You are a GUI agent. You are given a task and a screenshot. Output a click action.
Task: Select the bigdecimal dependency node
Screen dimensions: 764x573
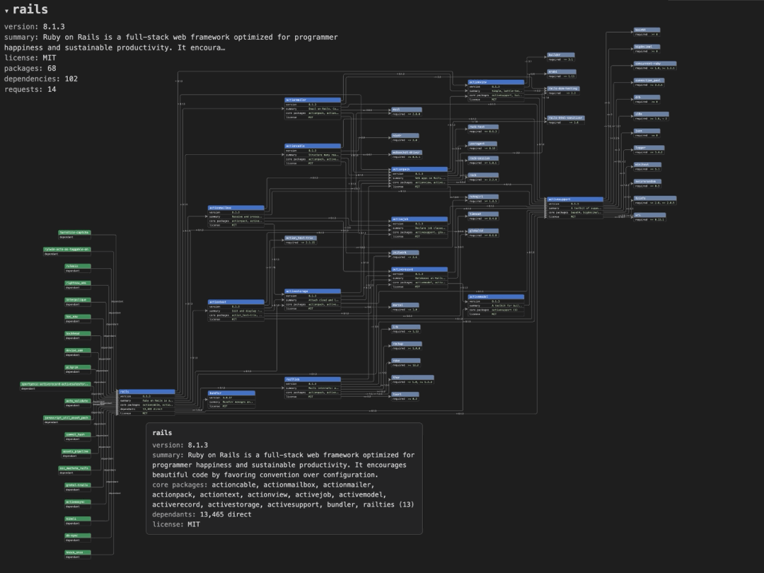(647, 49)
